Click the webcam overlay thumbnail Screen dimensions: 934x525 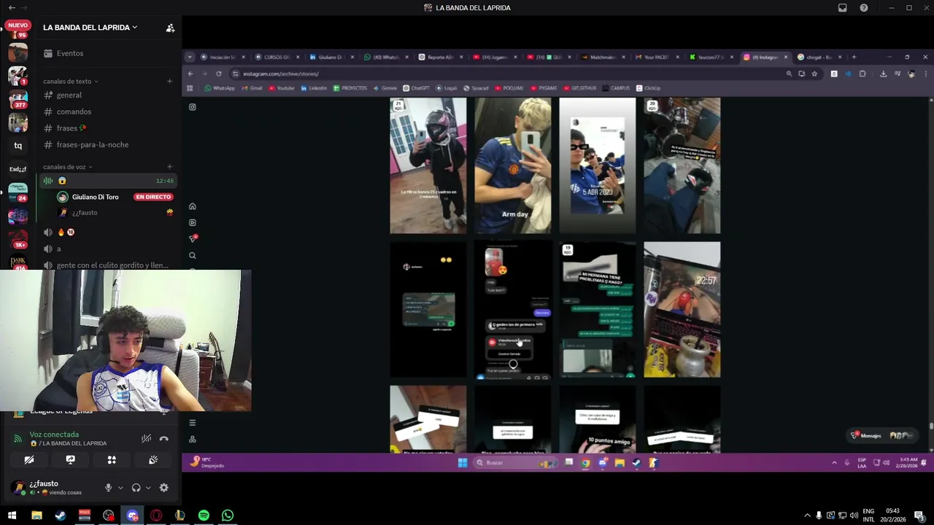tap(126, 341)
